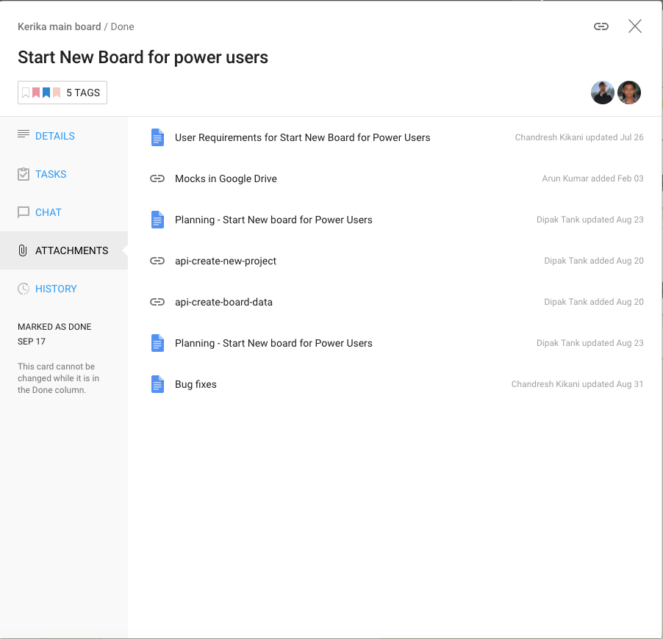Click 'Chandresh Kikani updated Aug 31' text
Screen dimensions: 663x639
(x=577, y=384)
